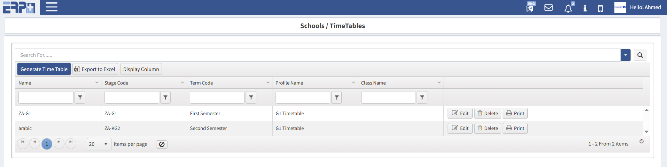Edit the ZA-G1 timetable row

point(460,113)
